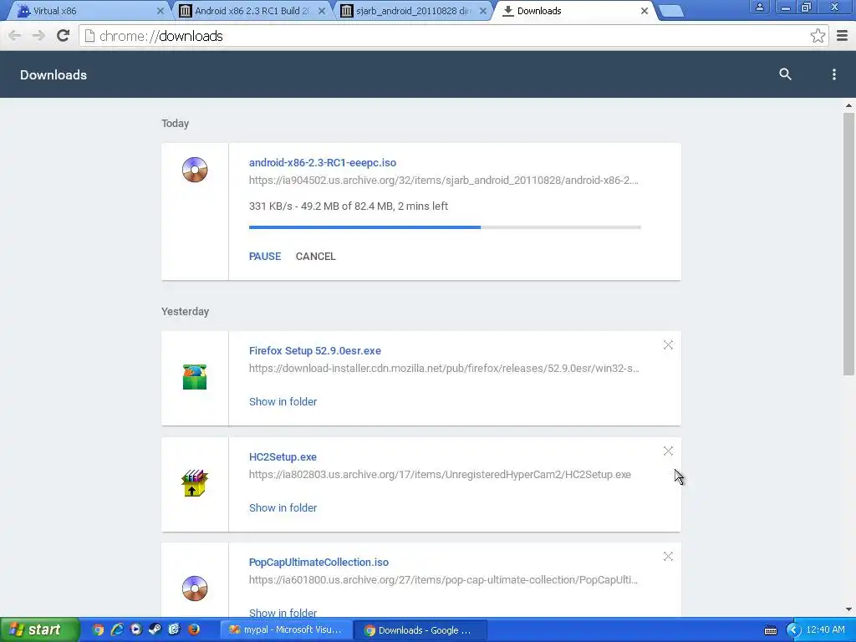Click the PopCapUltimateCollection disc icon

point(195,588)
